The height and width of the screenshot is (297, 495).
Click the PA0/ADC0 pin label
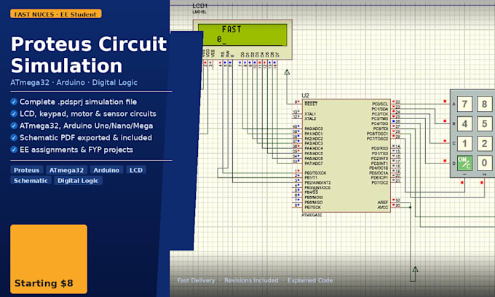coord(314,129)
